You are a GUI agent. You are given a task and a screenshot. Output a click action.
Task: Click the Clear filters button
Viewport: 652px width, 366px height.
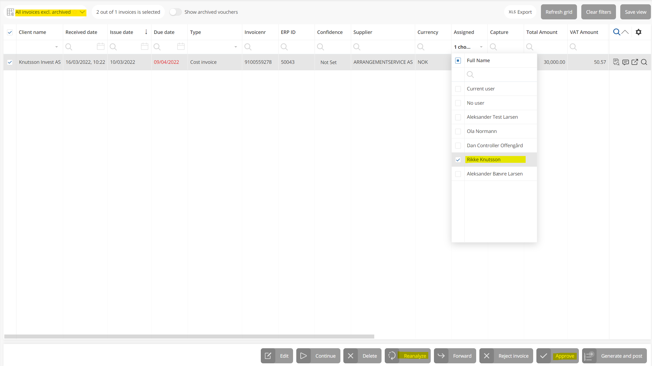[x=598, y=12]
